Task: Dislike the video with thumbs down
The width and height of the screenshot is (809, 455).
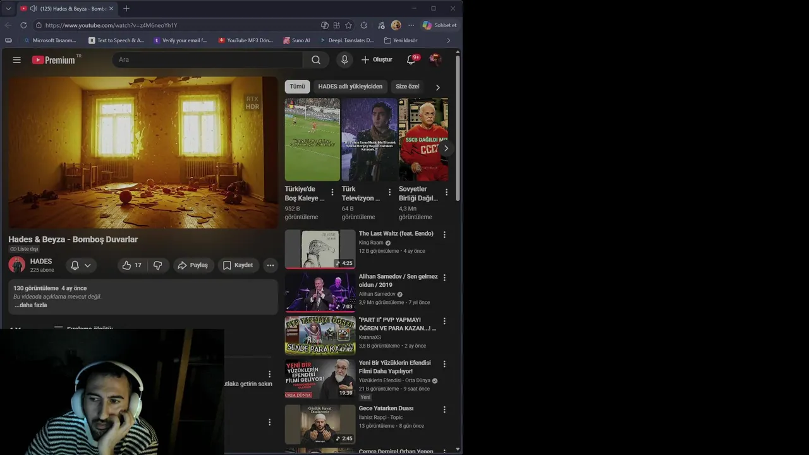Action: 158,265
